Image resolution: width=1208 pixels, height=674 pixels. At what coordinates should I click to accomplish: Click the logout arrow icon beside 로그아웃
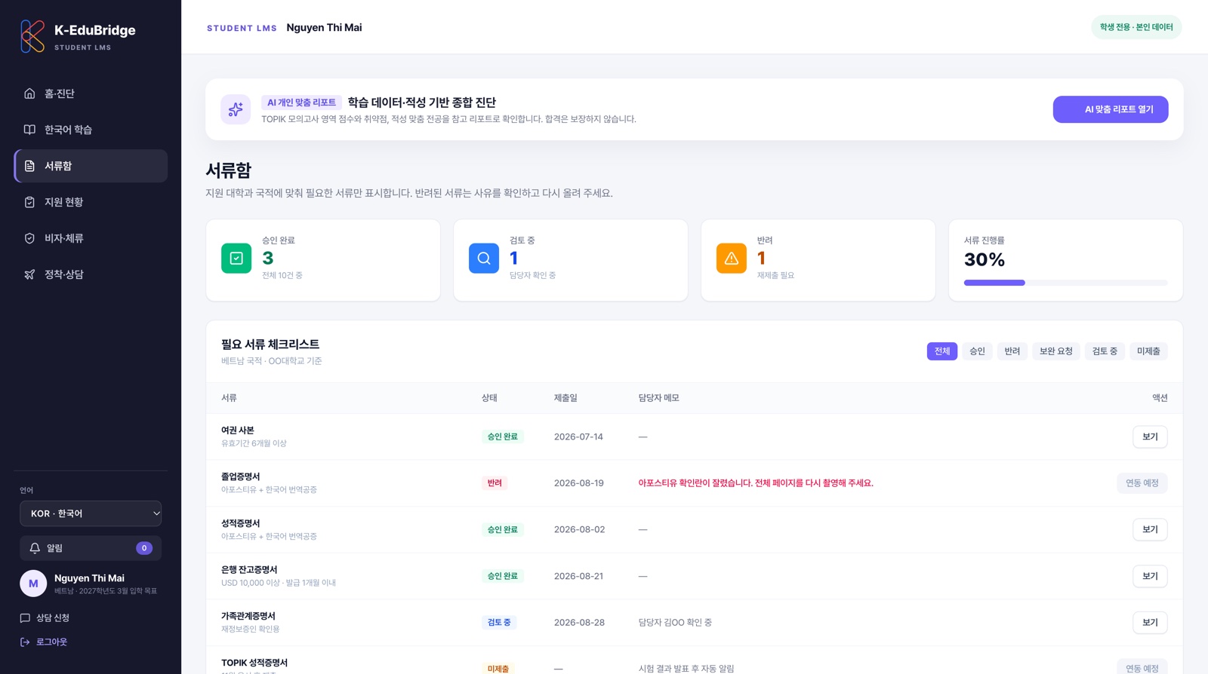tap(25, 642)
